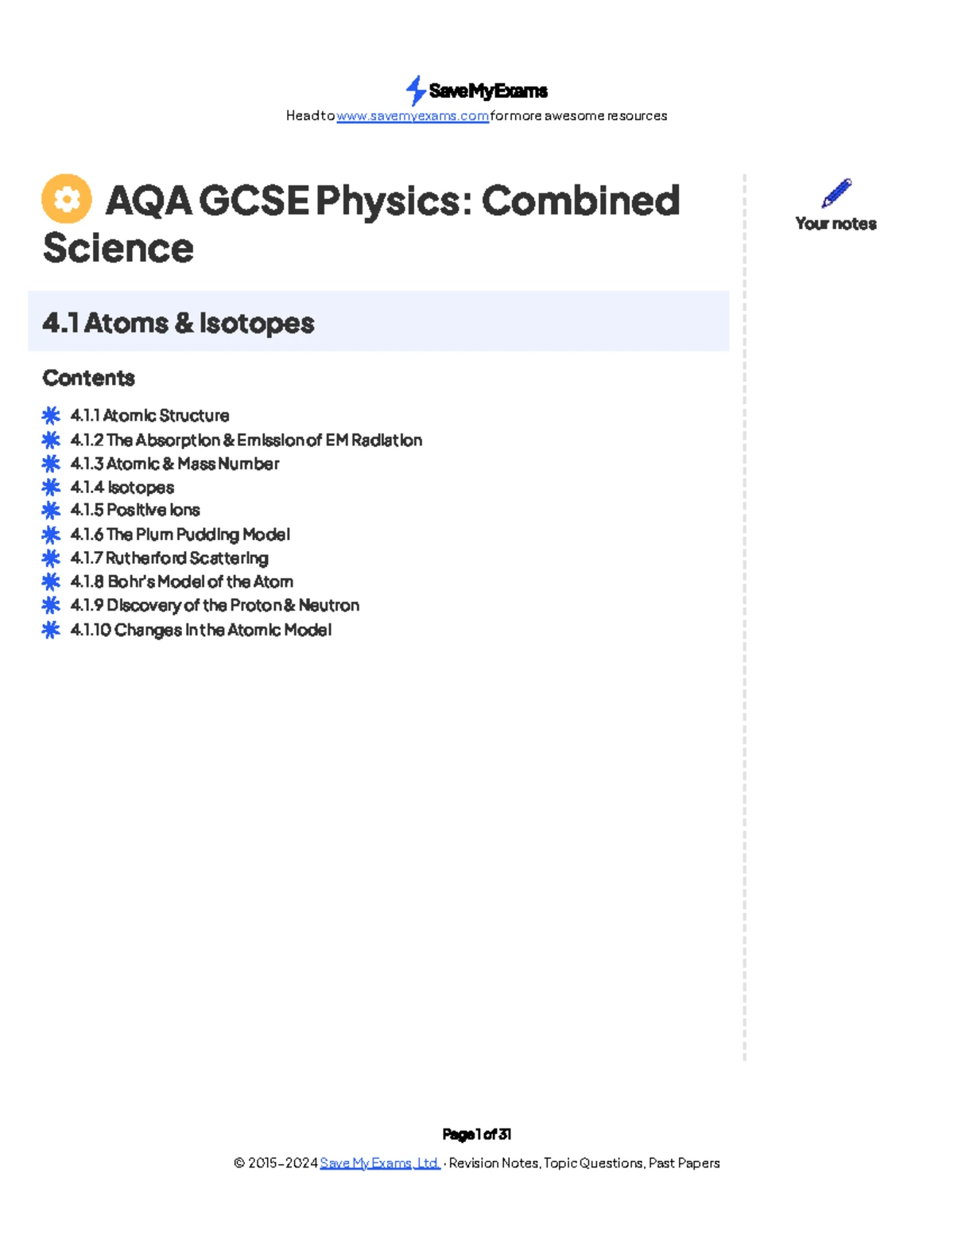Open 4.1.2 Absorption & Emission of EM Radiation
Screen dimensions: 954x1235
[x=246, y=440]
